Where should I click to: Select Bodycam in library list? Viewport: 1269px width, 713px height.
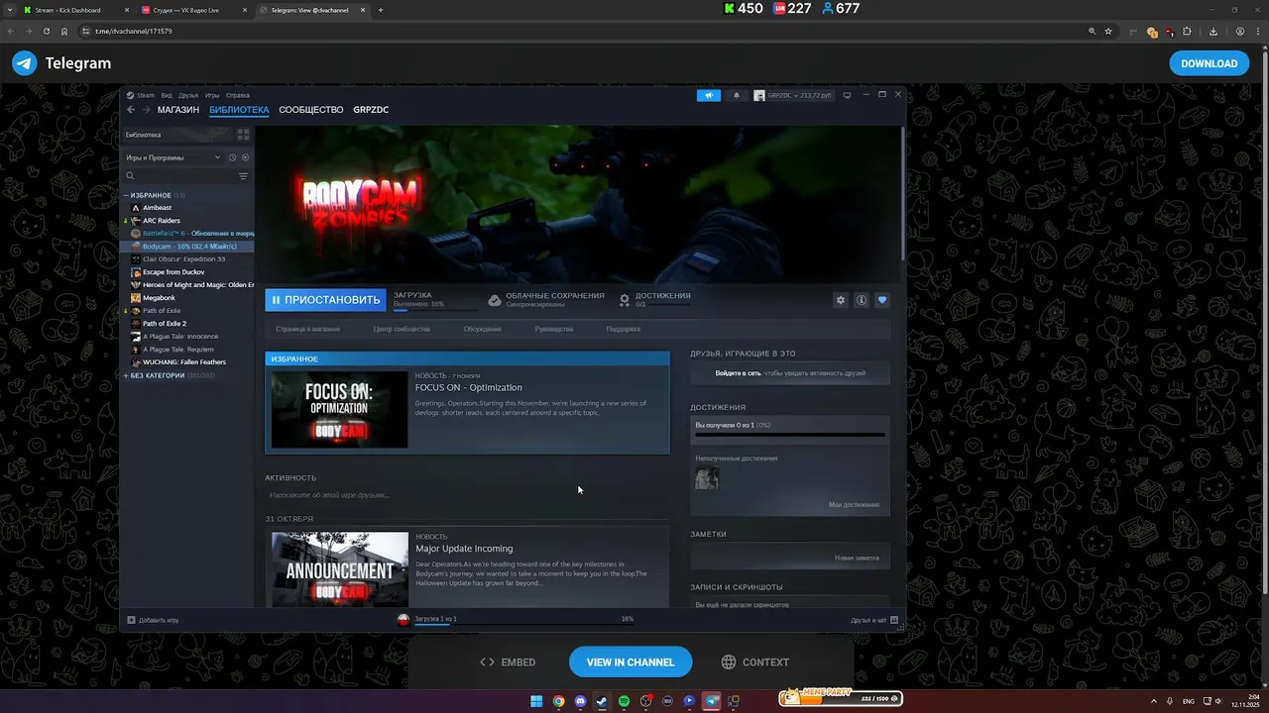point(188,247)
